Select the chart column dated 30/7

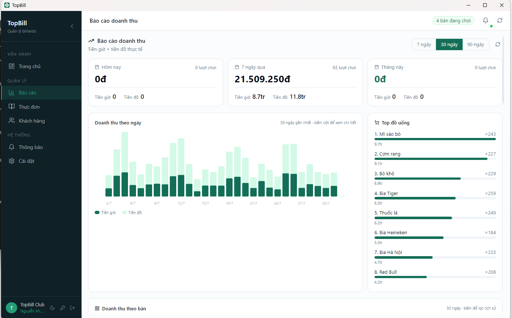[326, 186]
